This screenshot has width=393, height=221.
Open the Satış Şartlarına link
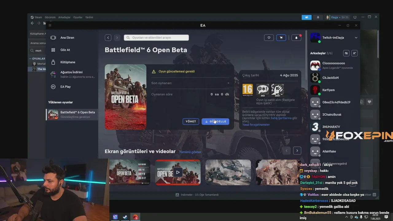click(281, 118)
